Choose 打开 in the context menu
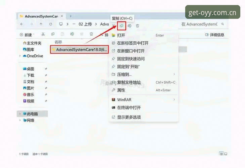The image size is (245, 168). [x=144, y=35]
